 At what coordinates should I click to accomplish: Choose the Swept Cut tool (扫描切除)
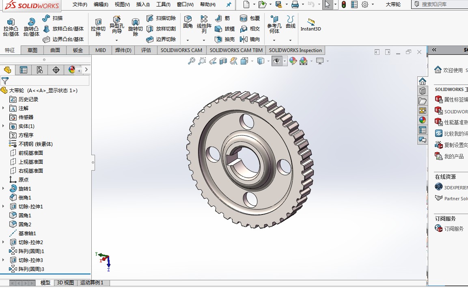point(161,18)
